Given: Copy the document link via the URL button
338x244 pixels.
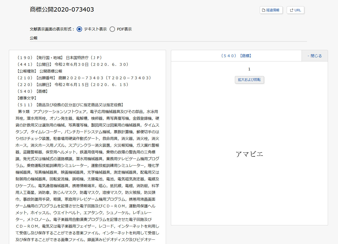Looking at the screenshot, I should click(x=295, y=10).
